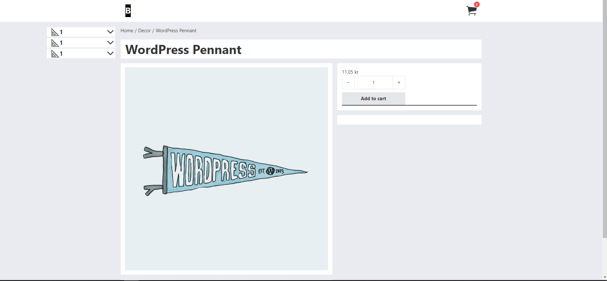The width and height of the screenshot is (607, 281).
Task: Decrease quantity with the minus button
Action: pos(348,82)
